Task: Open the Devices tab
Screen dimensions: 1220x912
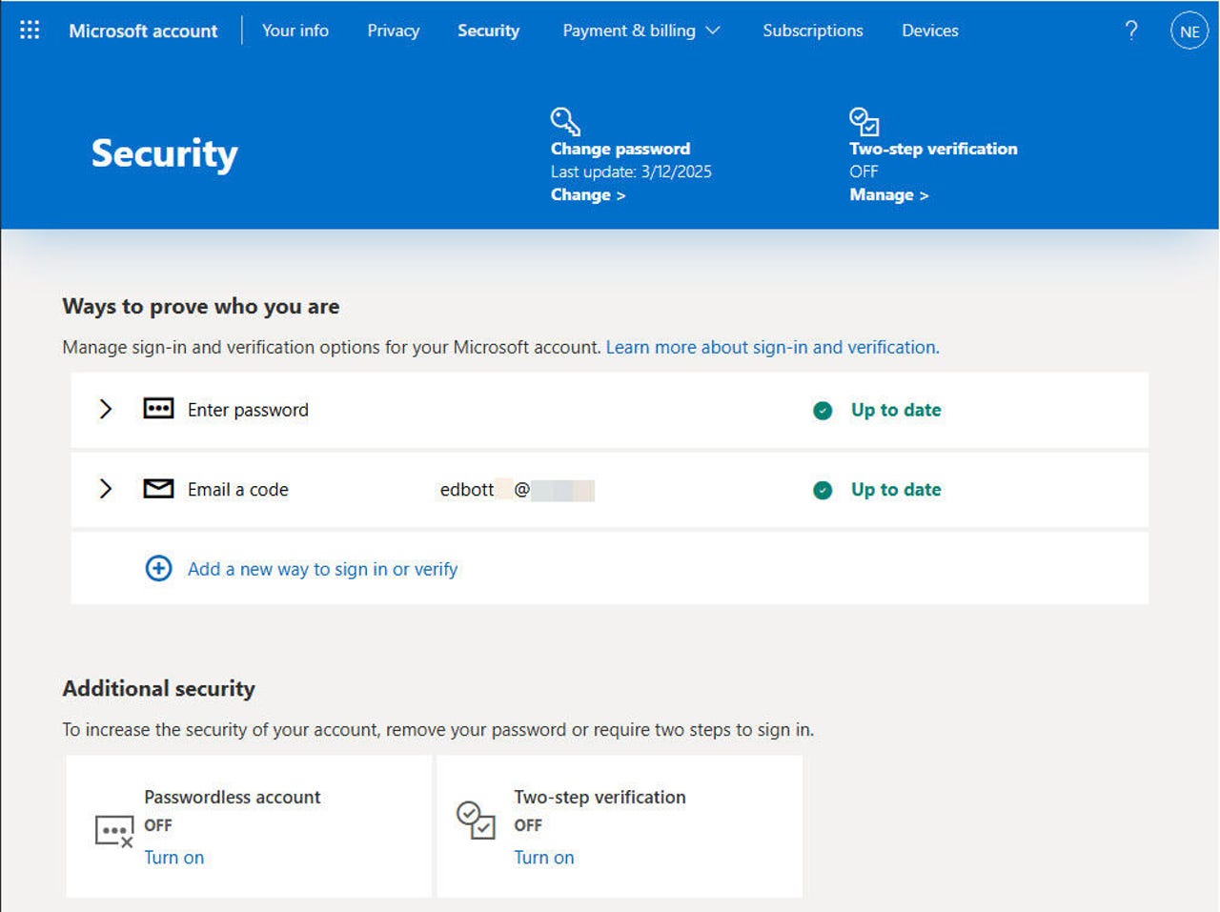Action: tap(930, 30)
